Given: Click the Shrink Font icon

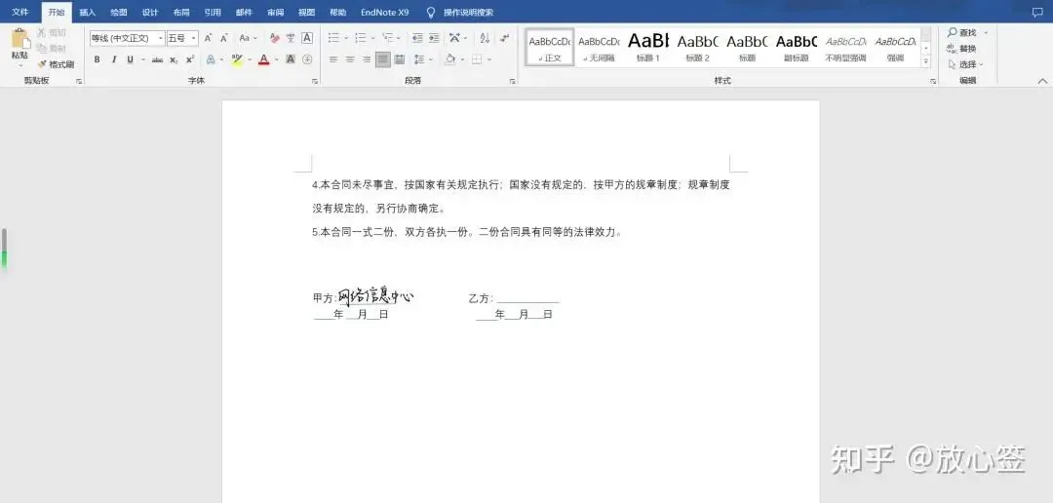Looking at the screenshot, I should (224, 38).
